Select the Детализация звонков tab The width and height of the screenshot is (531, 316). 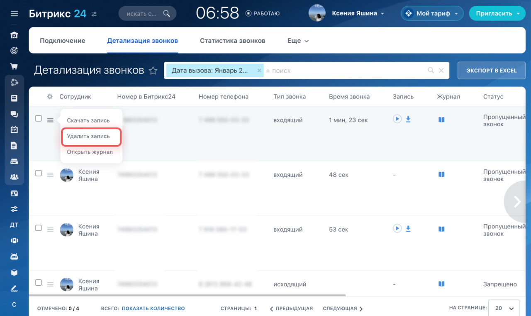[x=142, y=41]
